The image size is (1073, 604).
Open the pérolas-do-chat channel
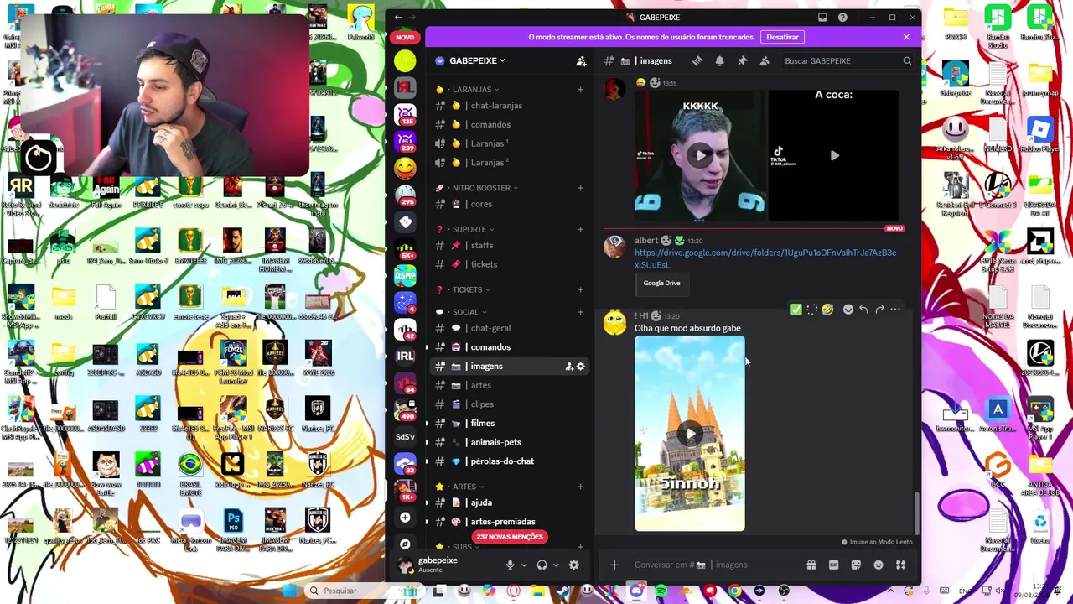coord(508,461)
